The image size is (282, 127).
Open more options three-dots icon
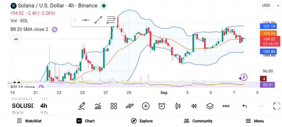pos(226,106)
